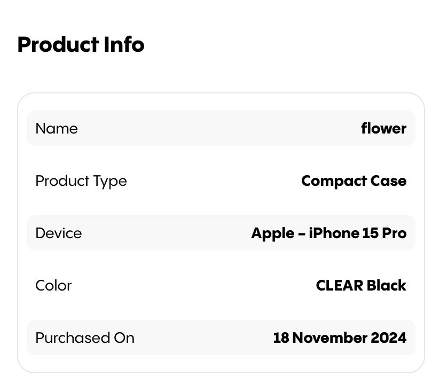Click the day number 18 in purchase date
The image size is (432, 392).
[280, 338]
